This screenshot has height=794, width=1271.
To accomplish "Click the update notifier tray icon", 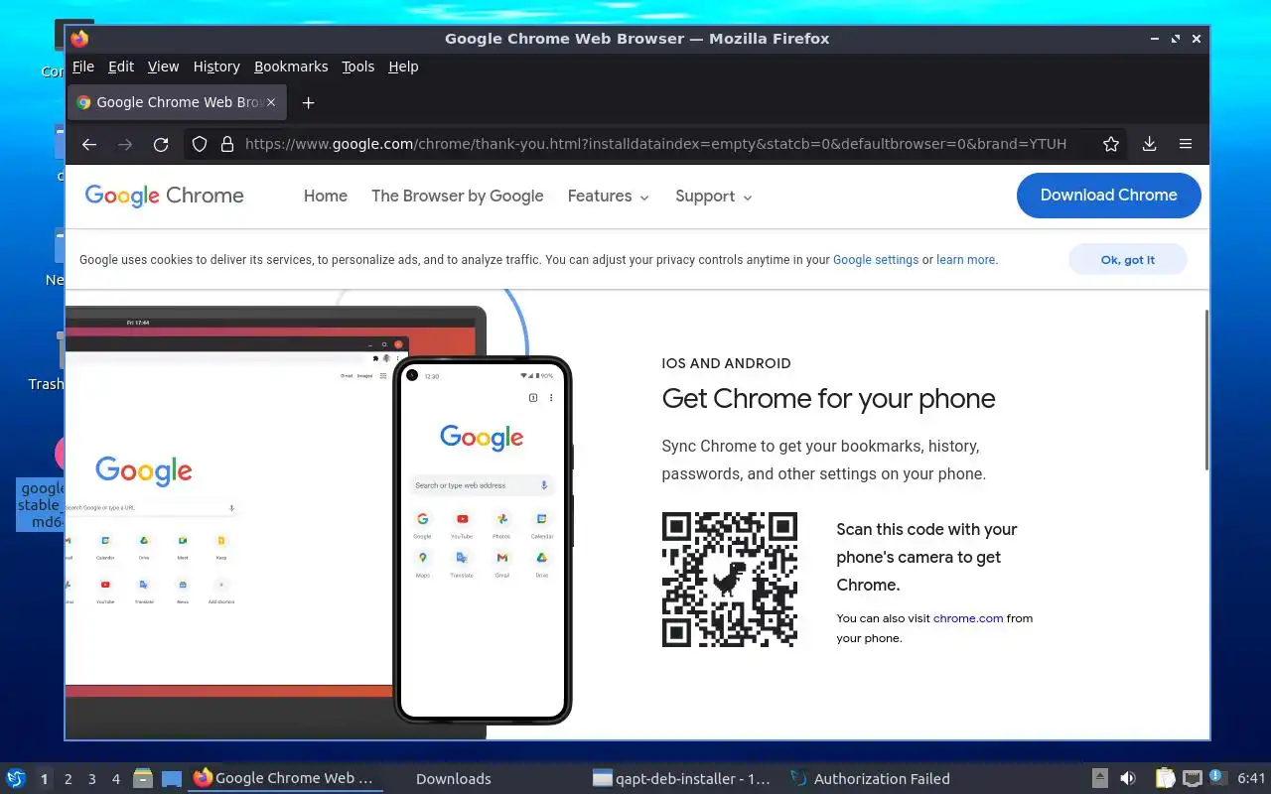I will (x=1218, y=778).
